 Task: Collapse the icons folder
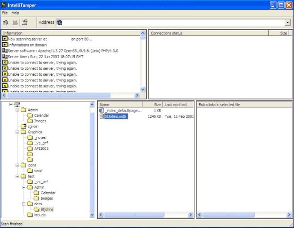tap(17, 165)
